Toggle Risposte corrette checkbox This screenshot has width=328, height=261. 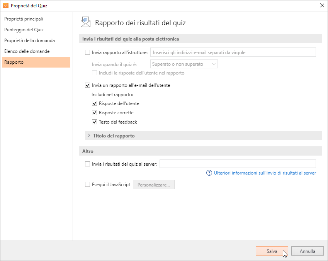(95, 113)
